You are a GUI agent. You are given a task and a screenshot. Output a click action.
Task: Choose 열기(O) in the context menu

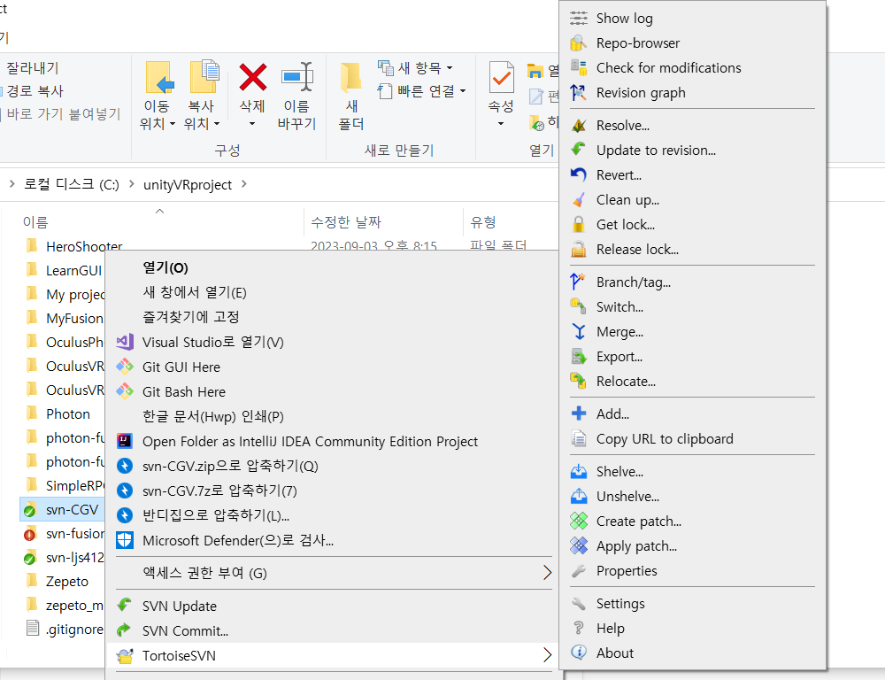[165, 267]
